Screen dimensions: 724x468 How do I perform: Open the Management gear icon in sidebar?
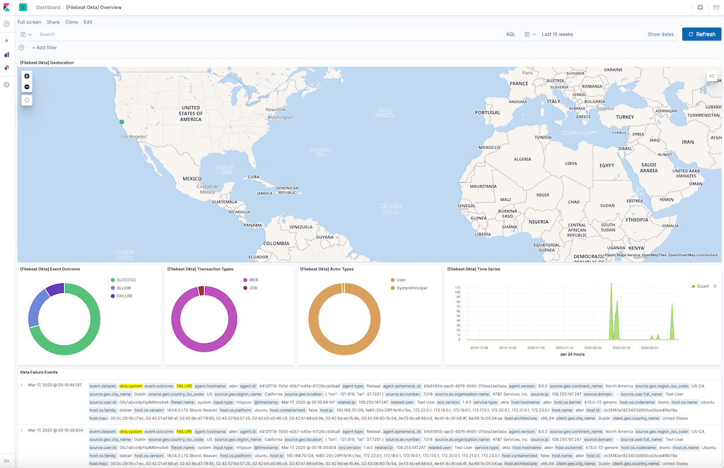(x=6, y=85)
